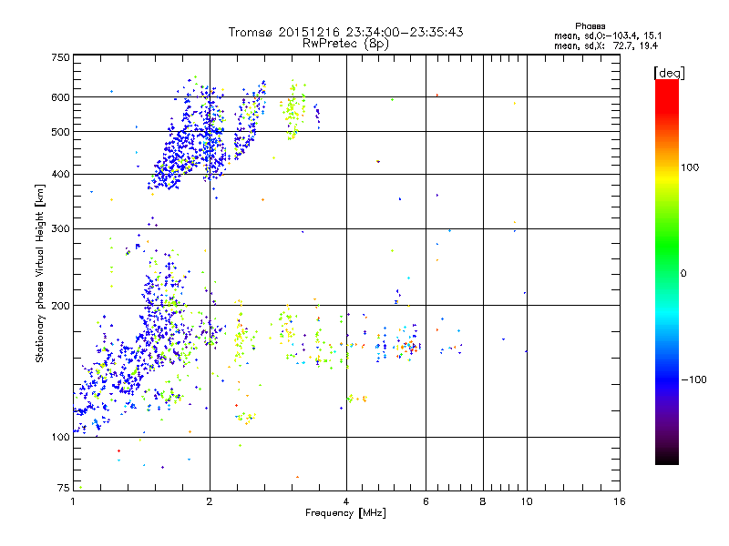Click colorbar tick label "-100"
This screenshot has height=546, width=729.
[693, 379]
